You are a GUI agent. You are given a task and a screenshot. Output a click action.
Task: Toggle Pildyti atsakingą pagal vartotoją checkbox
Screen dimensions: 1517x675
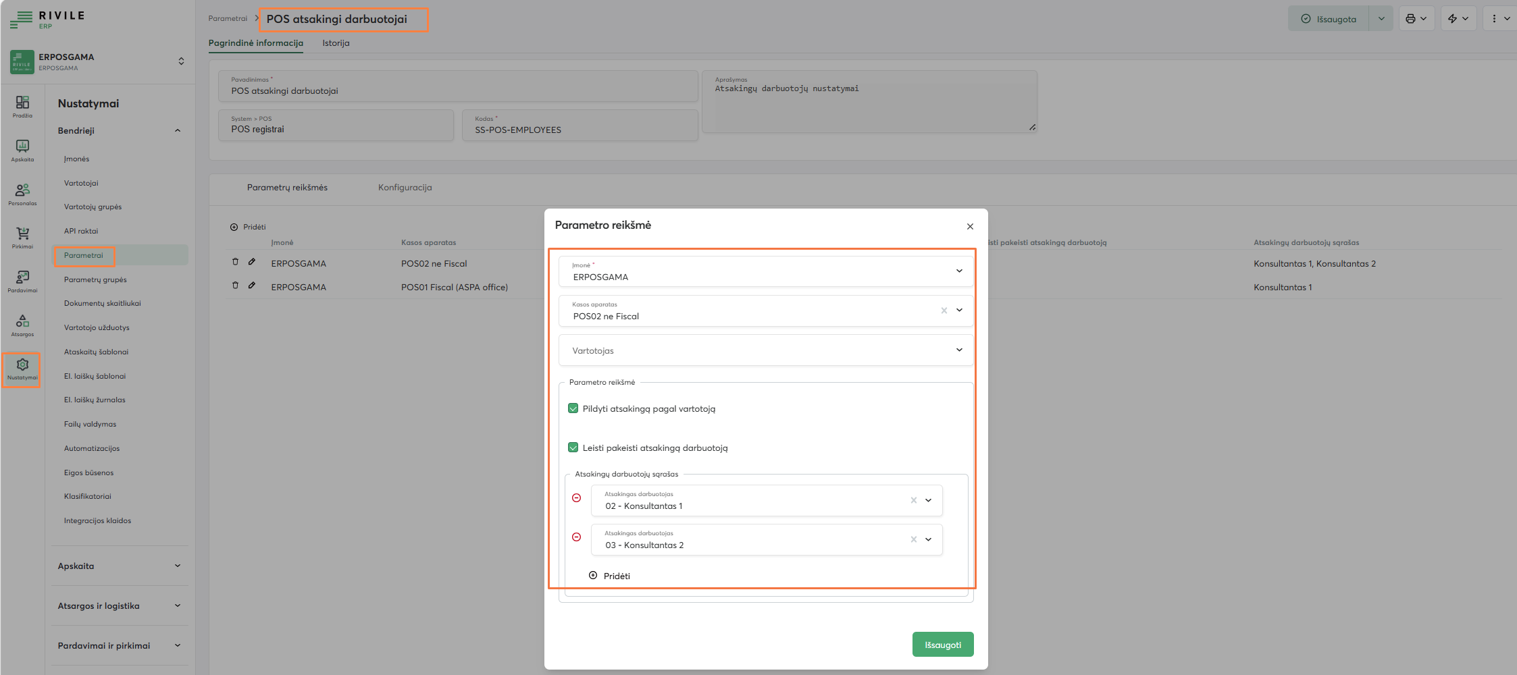pyautogui.click(x=573, y=408)
